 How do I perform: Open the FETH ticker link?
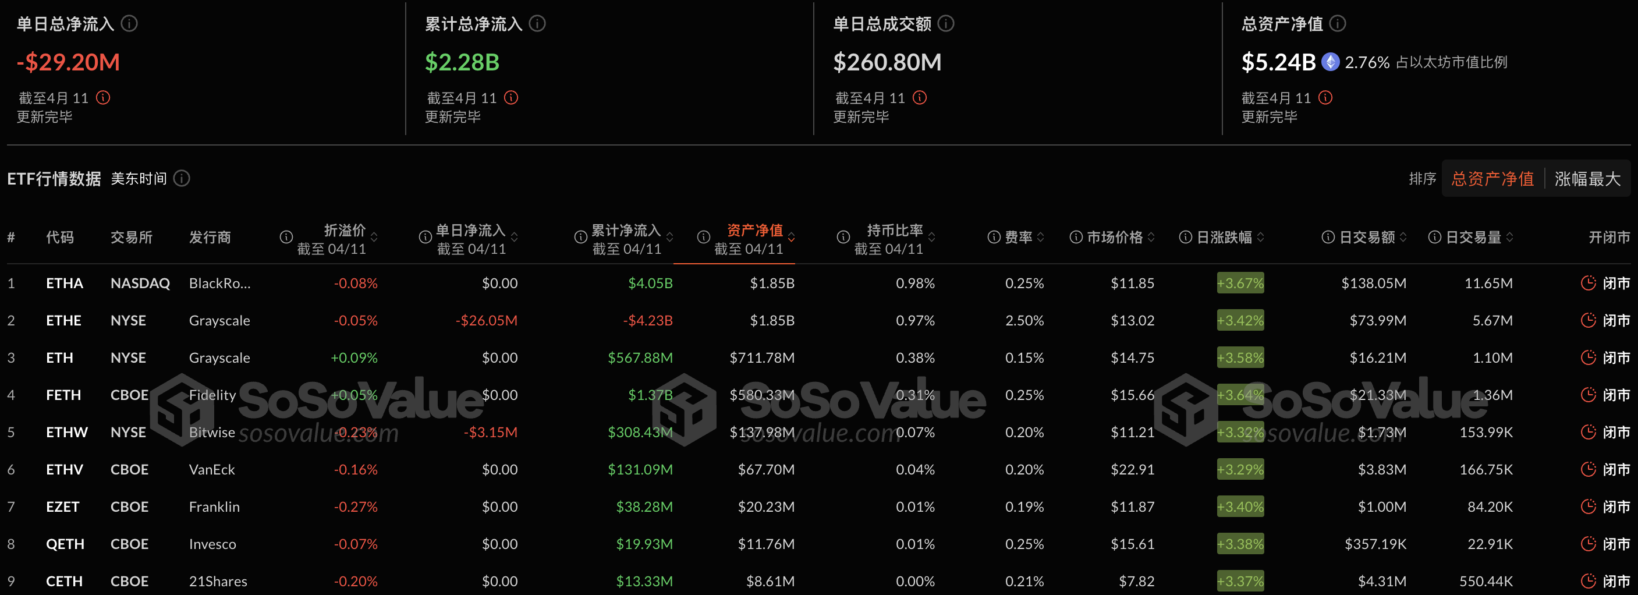tap(63, 395)
